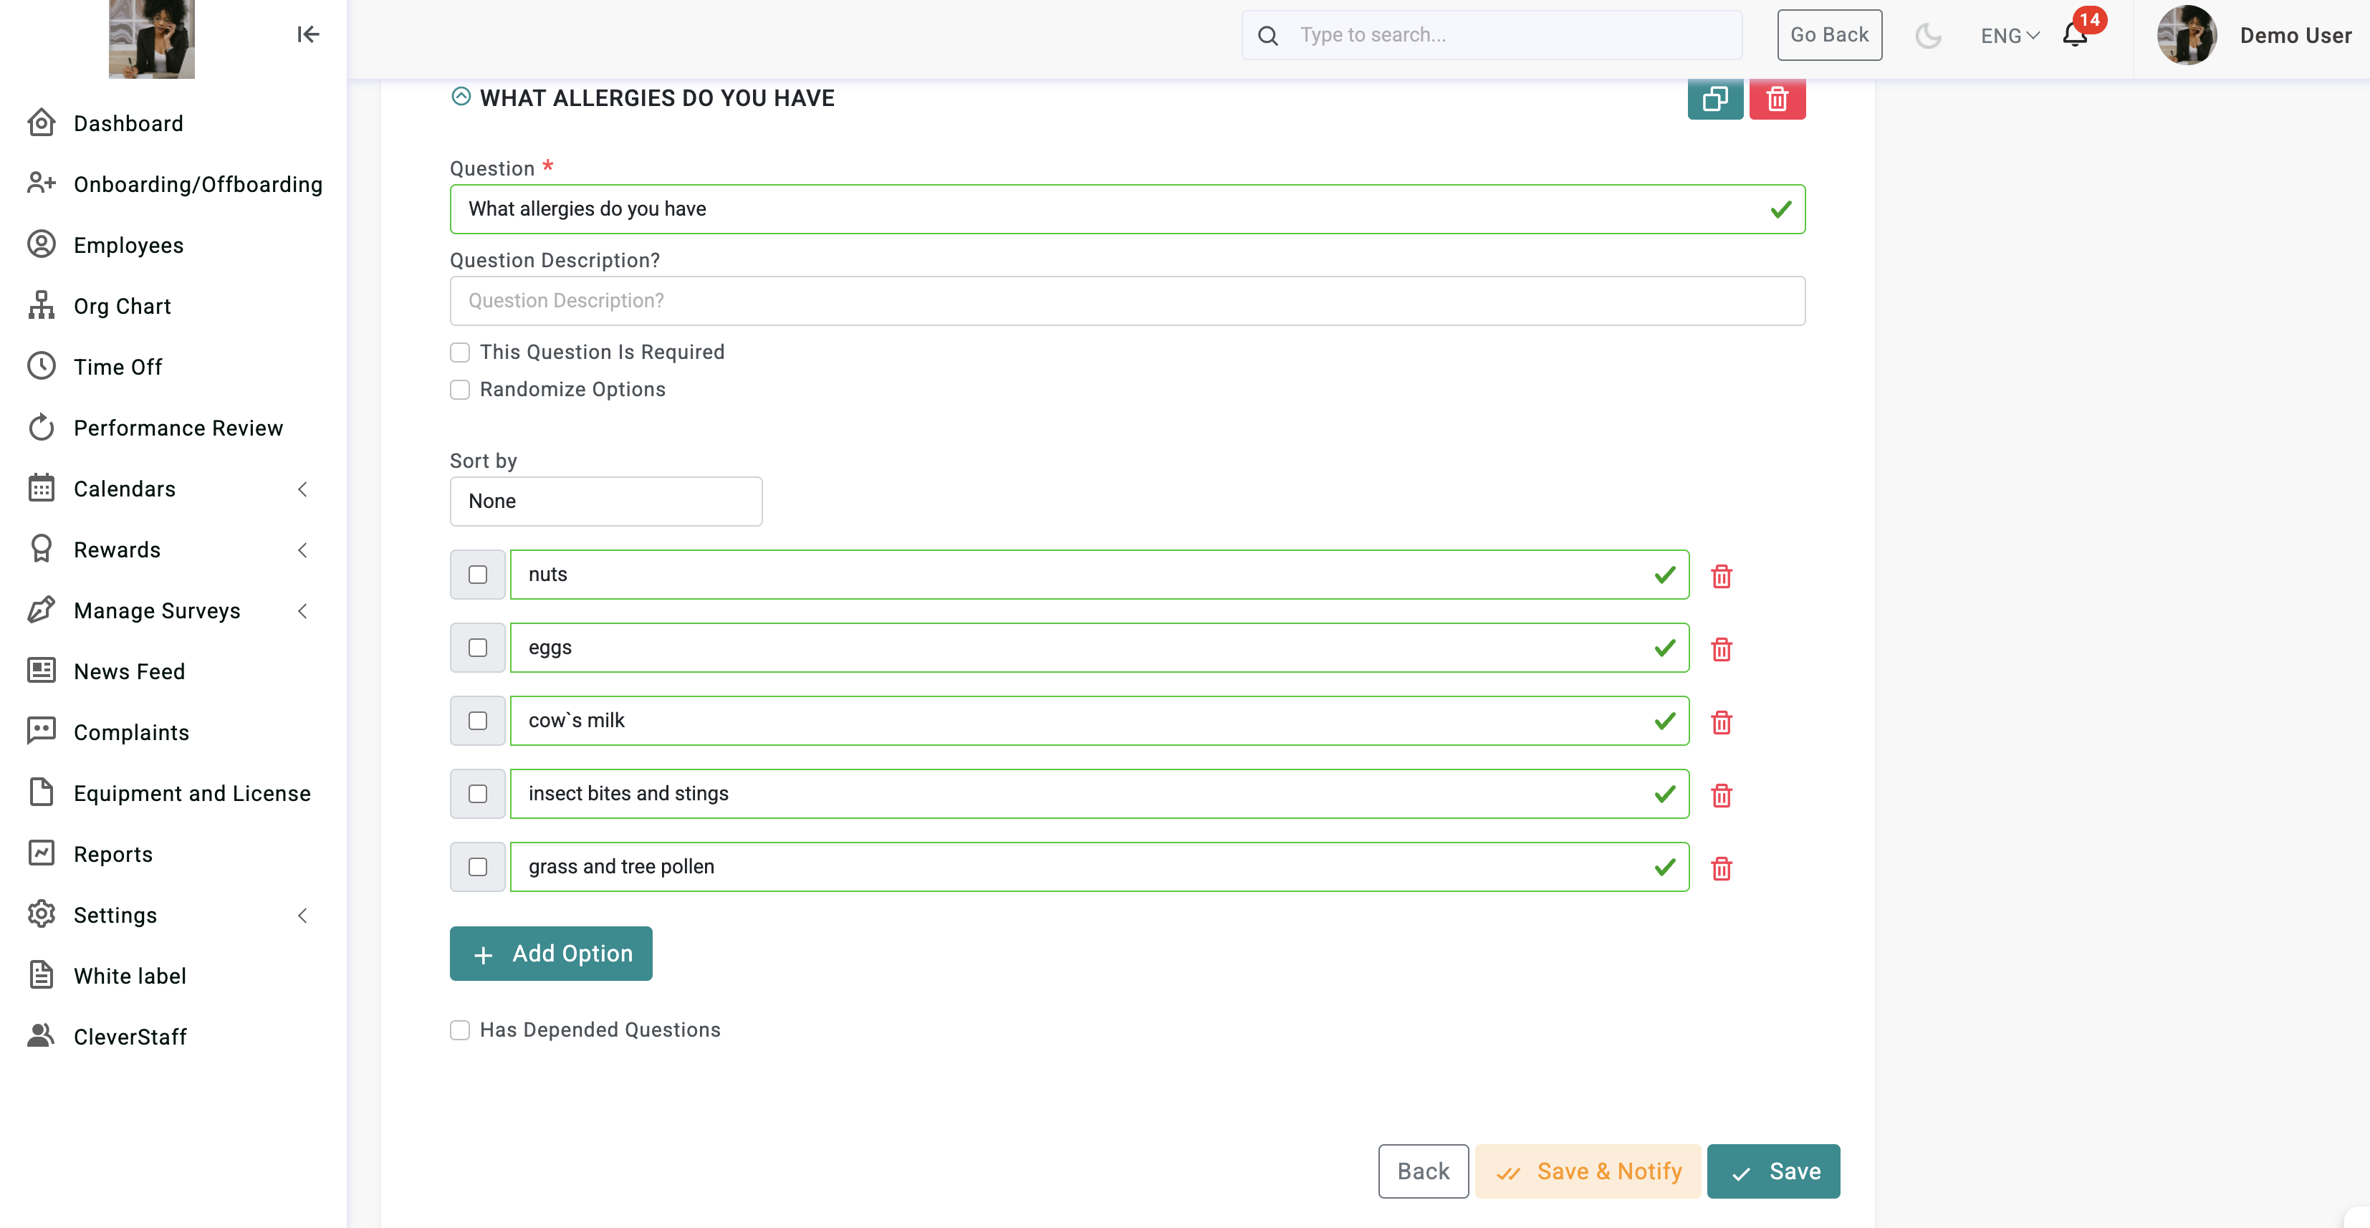Enable Randomize Options checkbox

click(x=460, y=390)
